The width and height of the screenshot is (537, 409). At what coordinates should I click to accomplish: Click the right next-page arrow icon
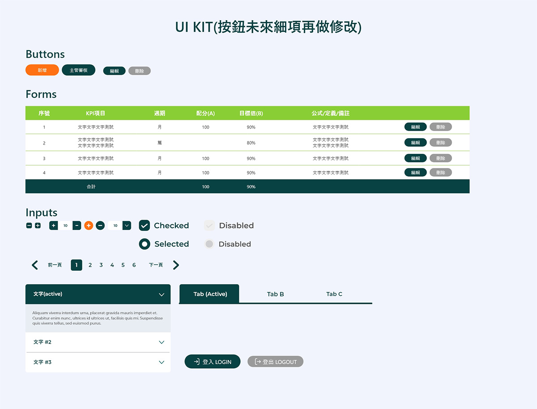(176, 265)
